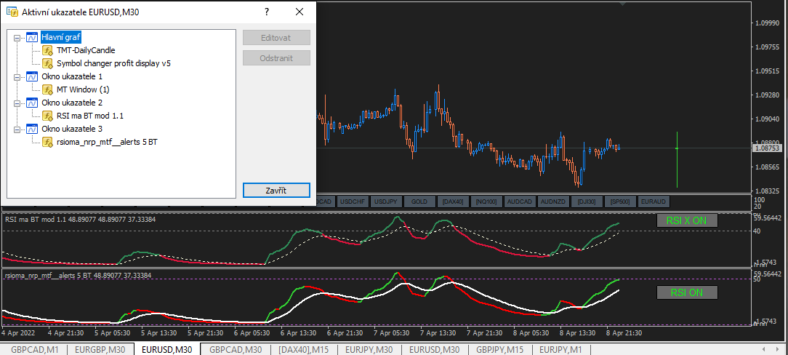Viewport: 788px width, 355px height.
Task: Click the 1.09990 price scale label
Action: (x=767, y=23)
